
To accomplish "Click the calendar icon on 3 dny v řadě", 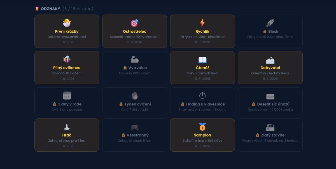I will 67,96.
